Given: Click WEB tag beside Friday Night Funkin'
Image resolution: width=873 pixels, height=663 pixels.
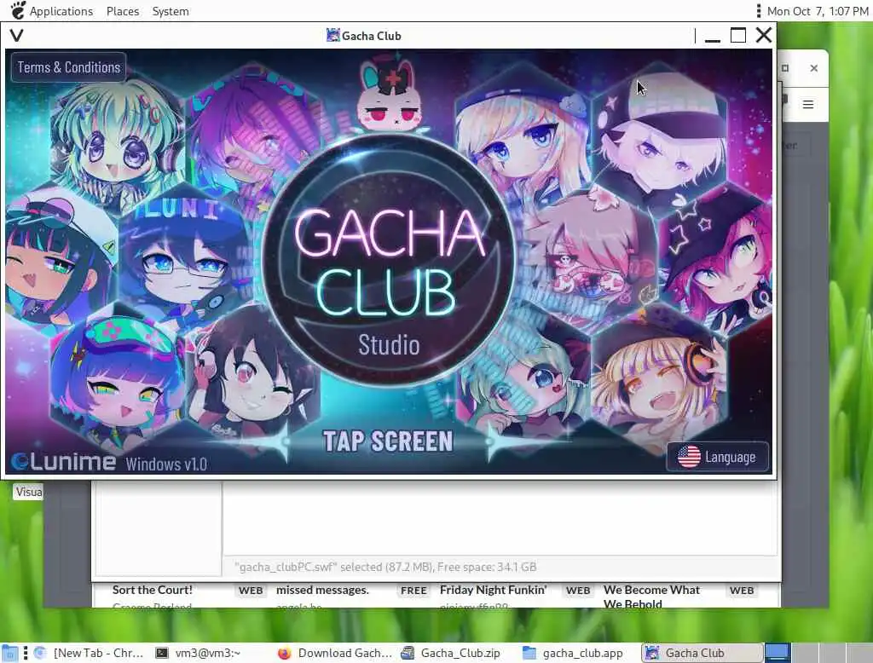Looking at the screenshot, I should [578, 590].
